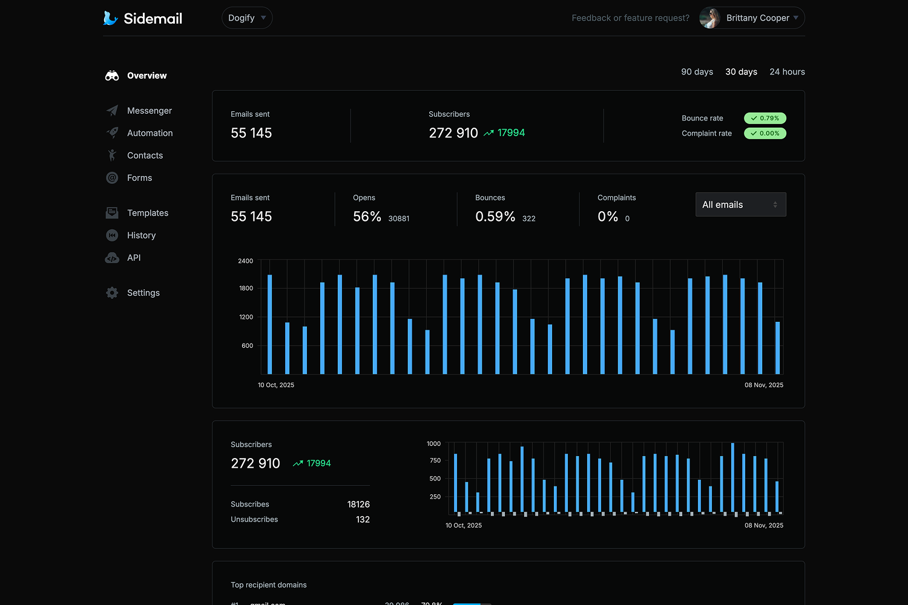Switch to the 90 days view
Image resolution: width=908 pixels, height=605 pixels.
coord(697,71)
